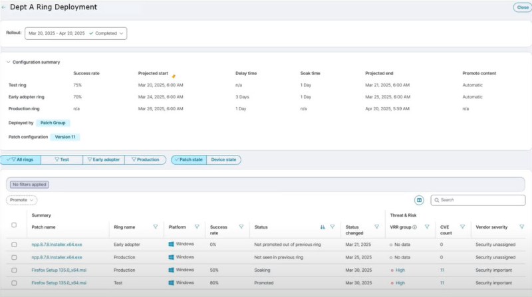Show VRR group info tooltip icon
The height and width of the screenshot is (297, 532).
click(414, 227)
